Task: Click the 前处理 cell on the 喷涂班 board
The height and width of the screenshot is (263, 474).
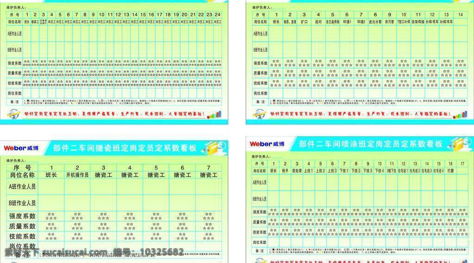Action: pos(297,171)
